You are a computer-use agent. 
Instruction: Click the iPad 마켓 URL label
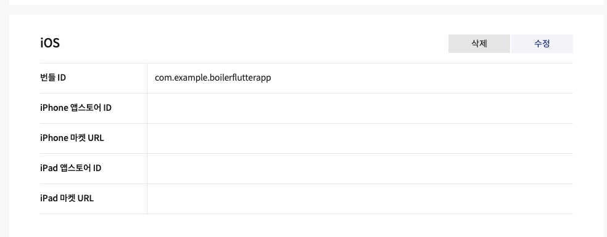coord(67,198)
